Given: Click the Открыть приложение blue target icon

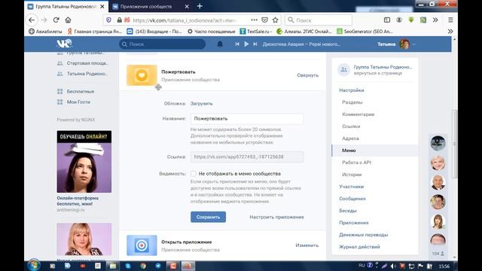Looking at the screenshot, I should click(142, 245).
